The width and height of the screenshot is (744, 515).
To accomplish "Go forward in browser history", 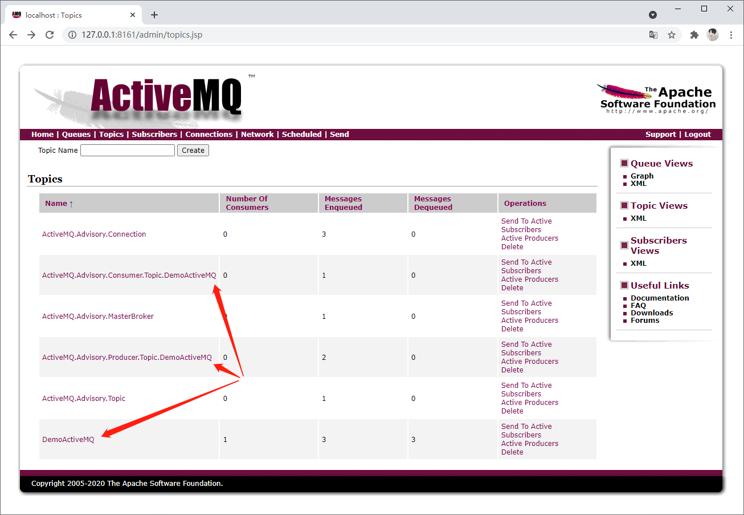I will click(x=31, y=35).
